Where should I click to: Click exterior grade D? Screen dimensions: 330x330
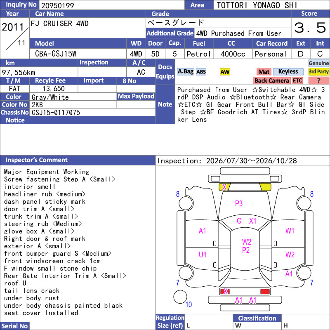[301, 54]
